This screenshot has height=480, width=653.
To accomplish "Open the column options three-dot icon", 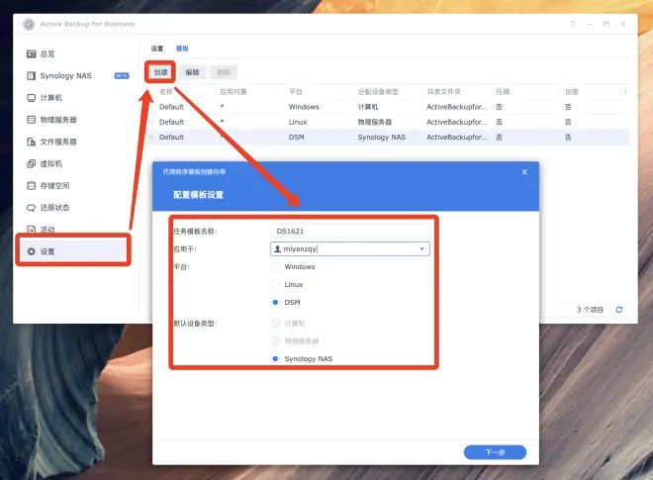I will pos(625,92).
